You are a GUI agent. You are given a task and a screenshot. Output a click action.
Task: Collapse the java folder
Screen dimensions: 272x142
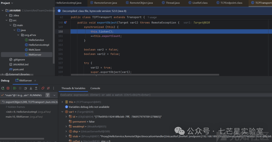coord(15,30)
